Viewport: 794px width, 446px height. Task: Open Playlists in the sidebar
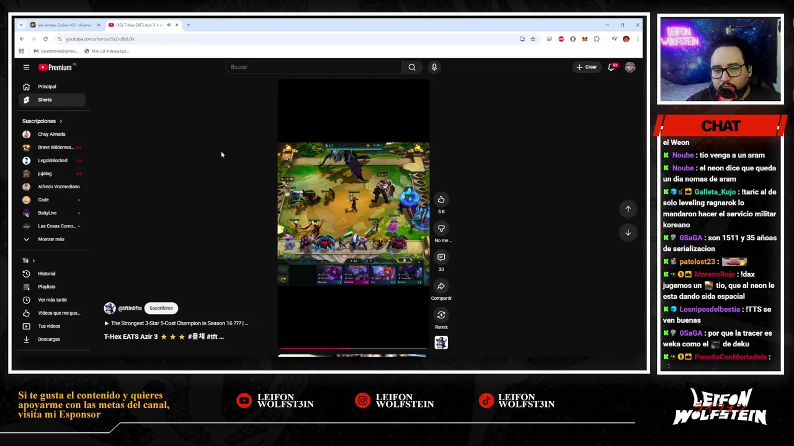[x=51, y=287]
